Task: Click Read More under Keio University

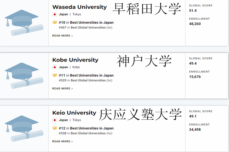Action: pos(63,141)
